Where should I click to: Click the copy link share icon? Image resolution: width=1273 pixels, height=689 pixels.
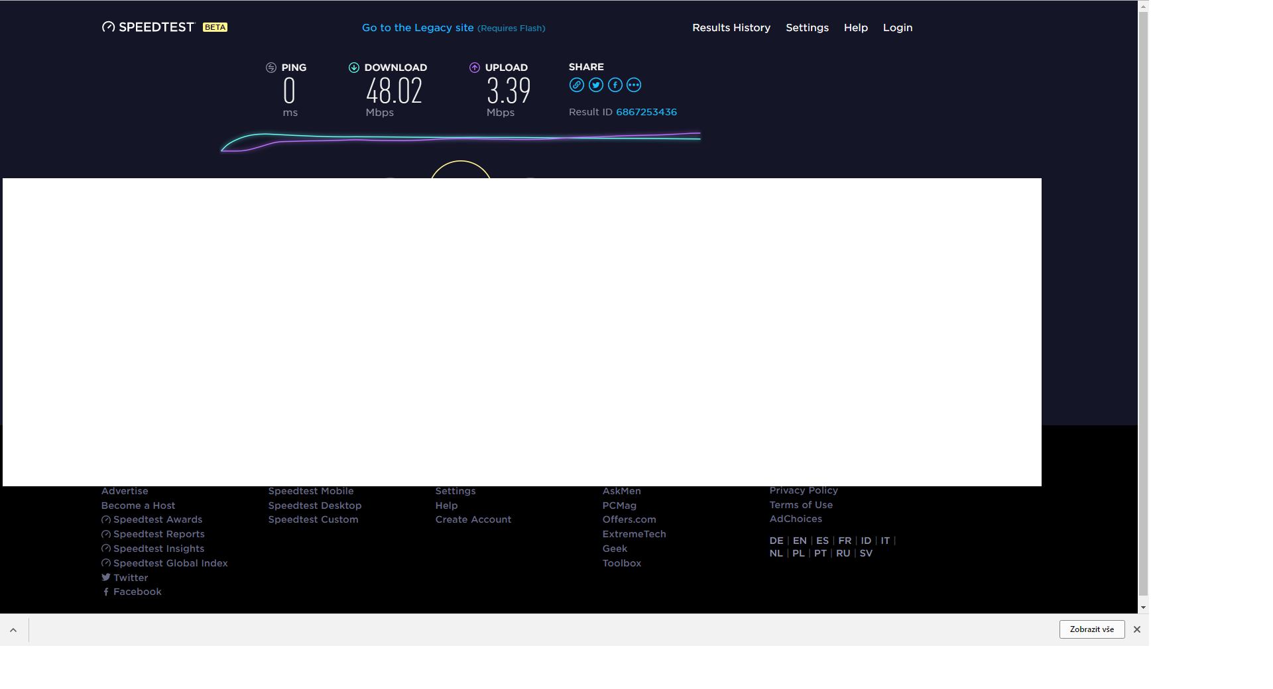tap(576, 85)
